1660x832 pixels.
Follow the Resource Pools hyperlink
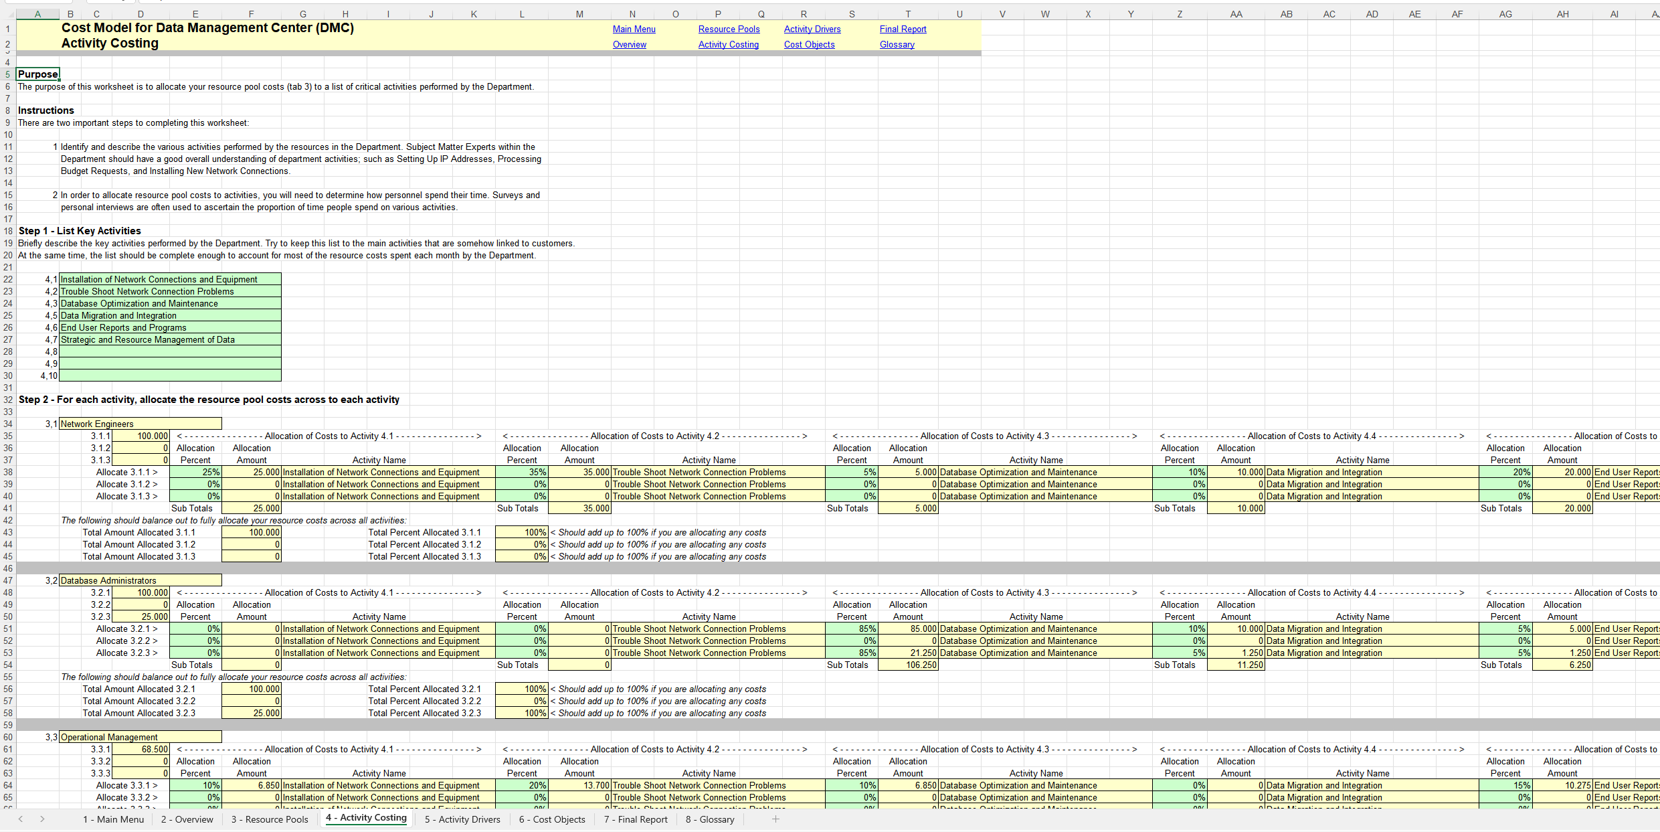tap(729, 29)
